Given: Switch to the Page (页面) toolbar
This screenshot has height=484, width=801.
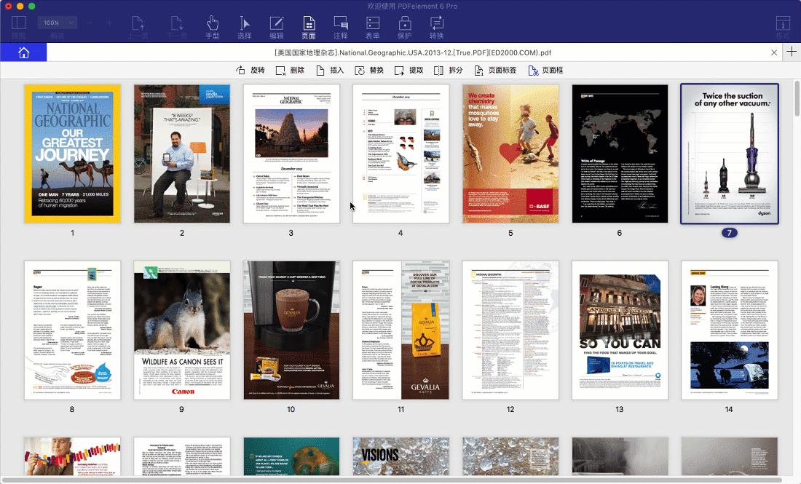Looking at the screenshot, I should click(x=309, y=28).
